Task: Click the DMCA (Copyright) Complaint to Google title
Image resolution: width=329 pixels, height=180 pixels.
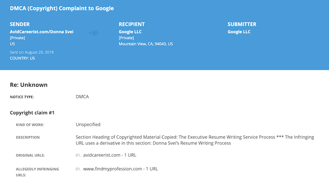Action: point(62,8)
